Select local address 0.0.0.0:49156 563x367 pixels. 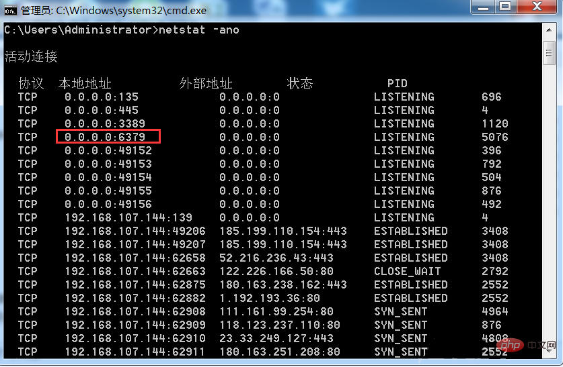108,204
